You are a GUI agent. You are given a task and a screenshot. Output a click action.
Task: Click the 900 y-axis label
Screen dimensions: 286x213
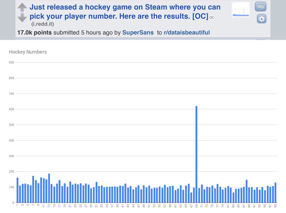(11, 63)
